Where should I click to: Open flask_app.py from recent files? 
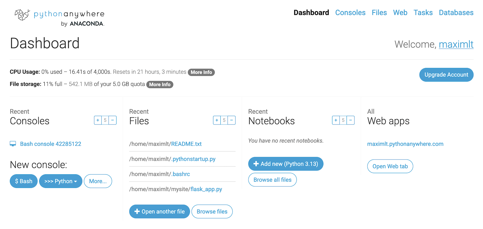(x=206, y=189)
